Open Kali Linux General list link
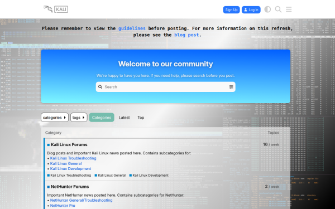 point(66,163)
